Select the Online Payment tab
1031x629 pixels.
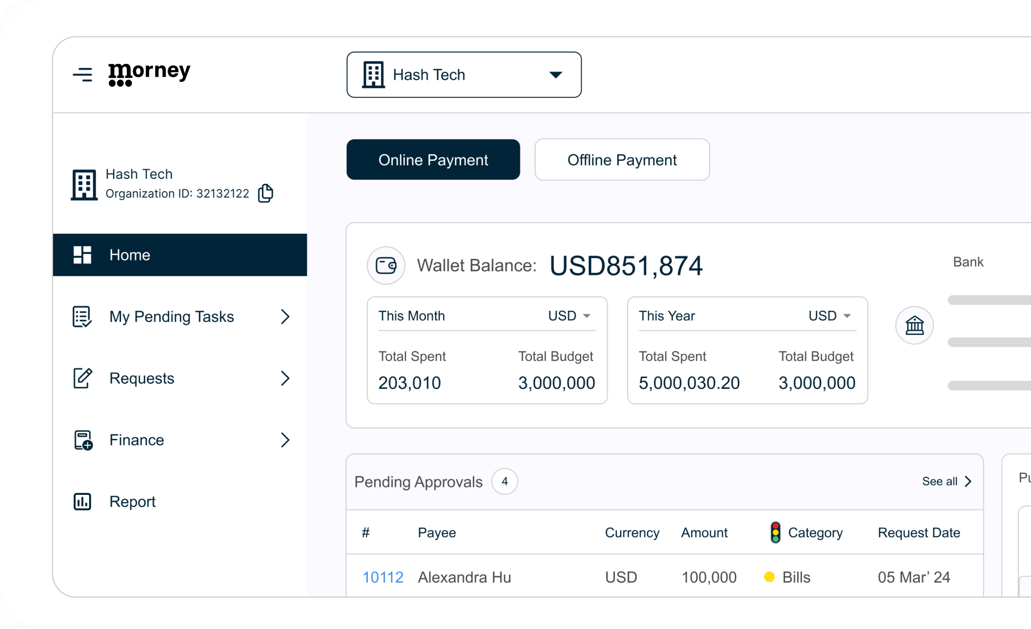click(x=433, y=160)
